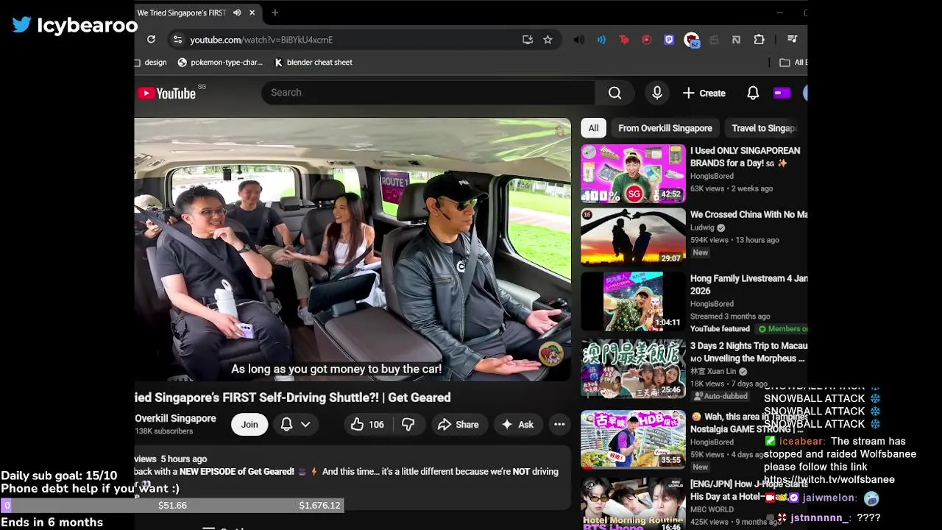Click the Join button
The width and height of the screenshot is (942, 530).
click(249, 425)
